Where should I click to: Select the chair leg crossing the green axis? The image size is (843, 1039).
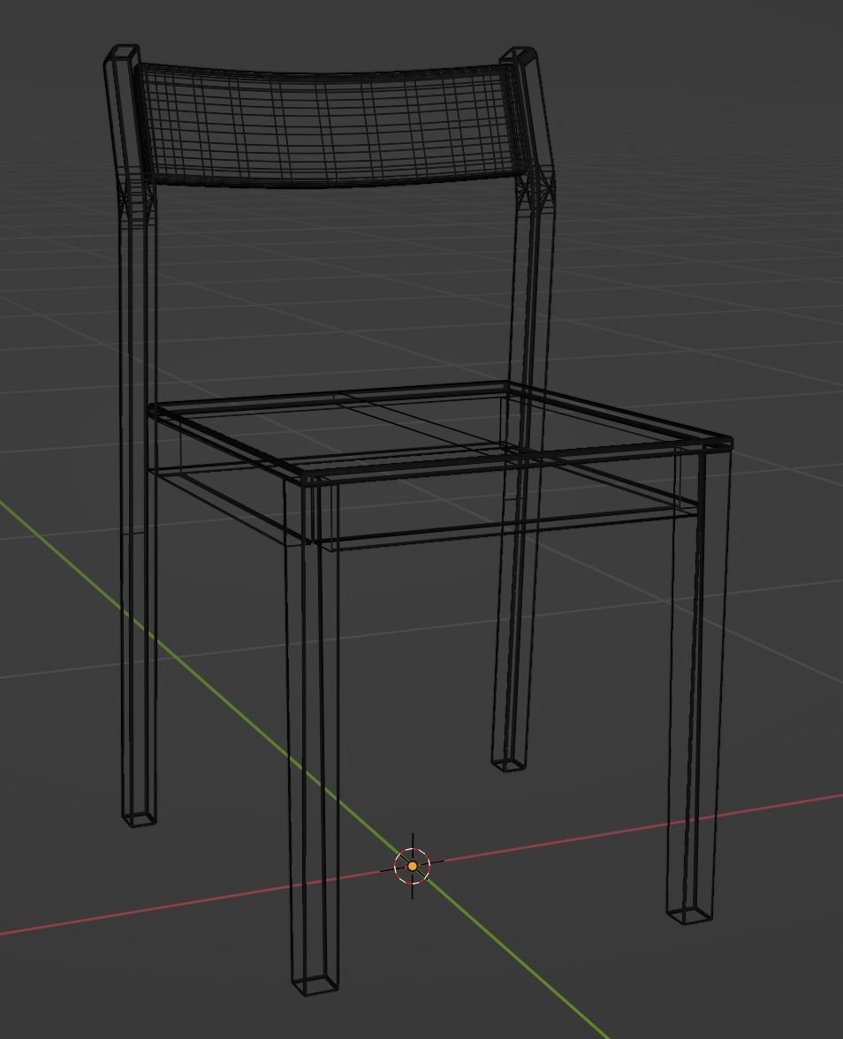(314, 735)
